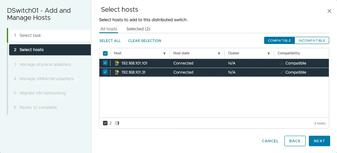Sort by the Host column header
The image size is (337, 153).
tap(118, 53)
